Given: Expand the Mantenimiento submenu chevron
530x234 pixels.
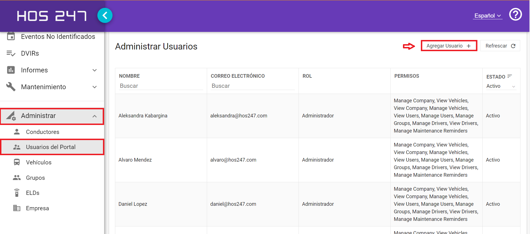Looking at the screenshot, I should coord(95,87).
